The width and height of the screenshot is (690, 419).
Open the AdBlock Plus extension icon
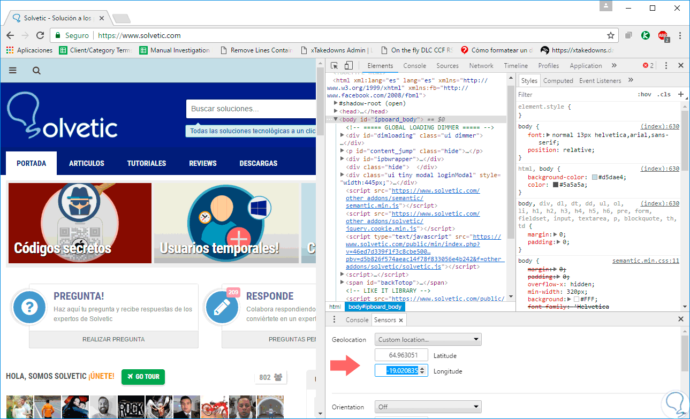(663, 36)
